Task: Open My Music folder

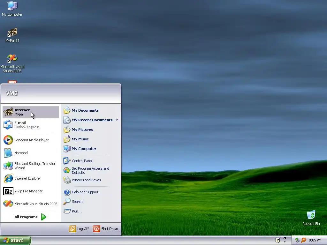Action: [x=91, y=139]
